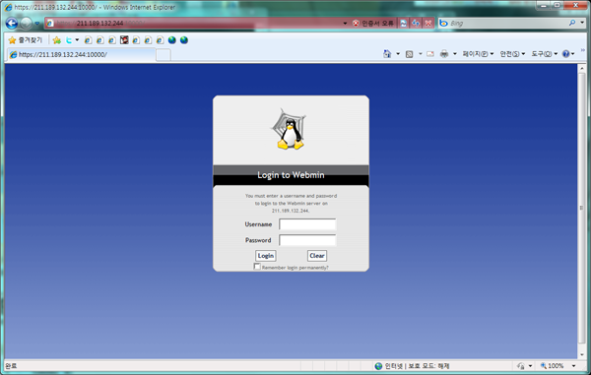Screen dimensions: 591x375
Task: Click the Home icon in the command bar
Action: 387,54
